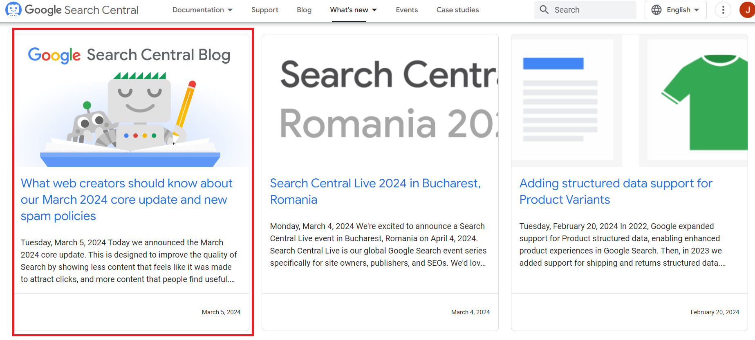Viewport: 755px width, 340px height.
Task: Click the summary starting 'Tuesday, March 5, 2024'
Action: click(129, 261)
